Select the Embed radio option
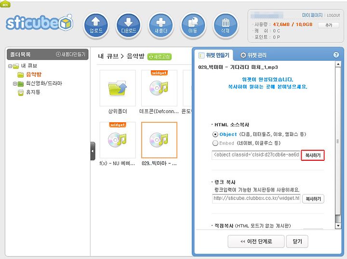Viewport: 347px width, 259px height. (x=215, y=143)
